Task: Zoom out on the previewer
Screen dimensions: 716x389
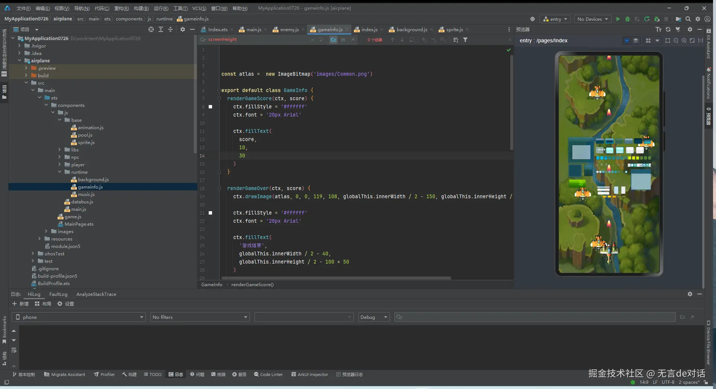Action: click(x=676, y=40)
